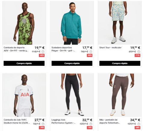This screenshot has width=143, height=131.
Task: Open price info icon for THFC shirt
Action: click(x=43, y=124)
